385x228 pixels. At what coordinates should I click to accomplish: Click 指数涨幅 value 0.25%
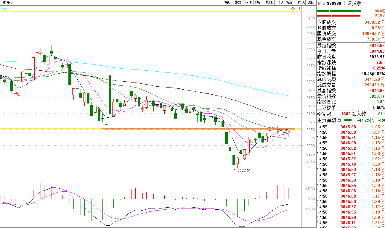[x=379, y=68]
